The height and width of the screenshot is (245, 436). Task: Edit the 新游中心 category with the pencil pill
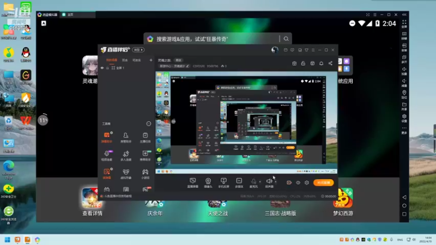(174, 66)
